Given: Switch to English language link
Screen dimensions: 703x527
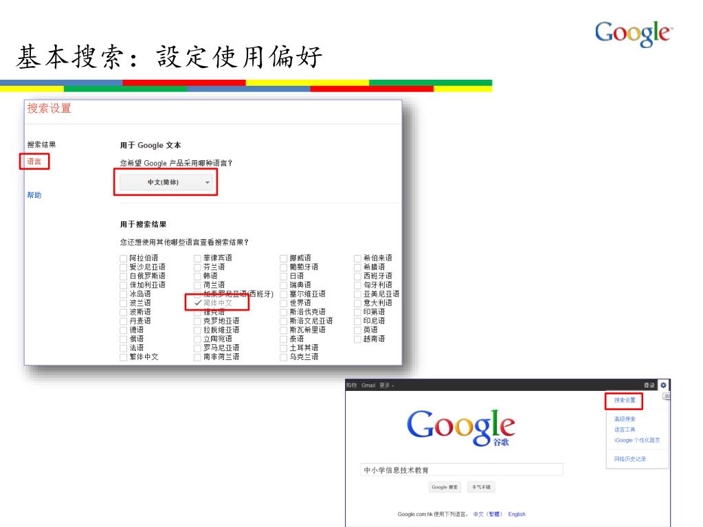Looking at the screenshot, I should pyautogui.click(x=517, y=515).
